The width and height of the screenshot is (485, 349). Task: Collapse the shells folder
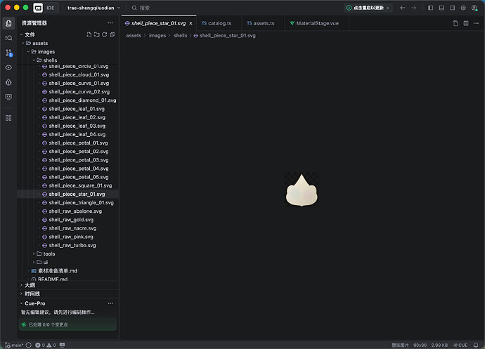34,60
